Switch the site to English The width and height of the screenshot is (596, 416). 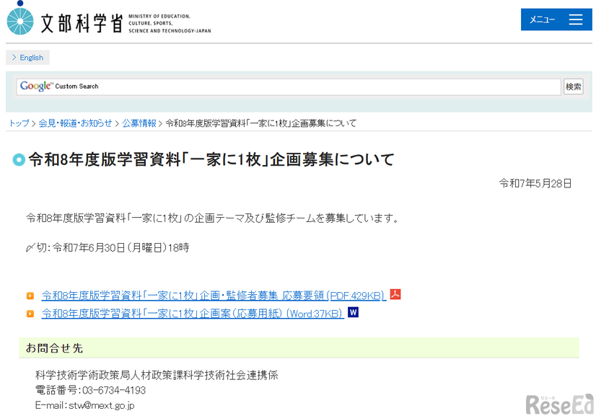[x=27, y=58]
